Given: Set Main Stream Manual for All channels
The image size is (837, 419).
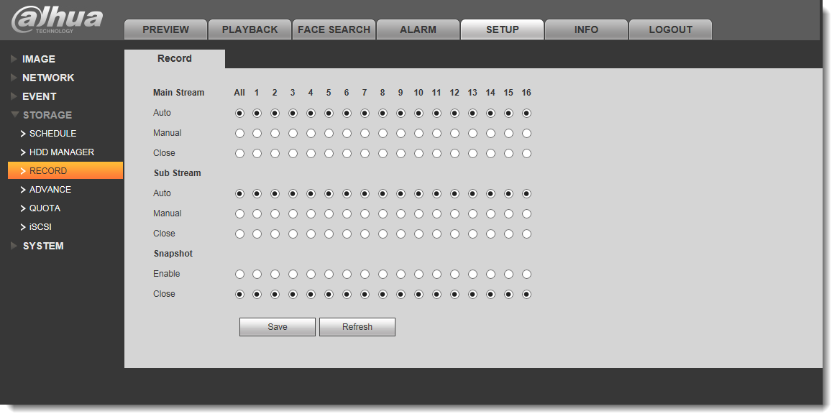Looking at the screenshot, I should point(239,134).
